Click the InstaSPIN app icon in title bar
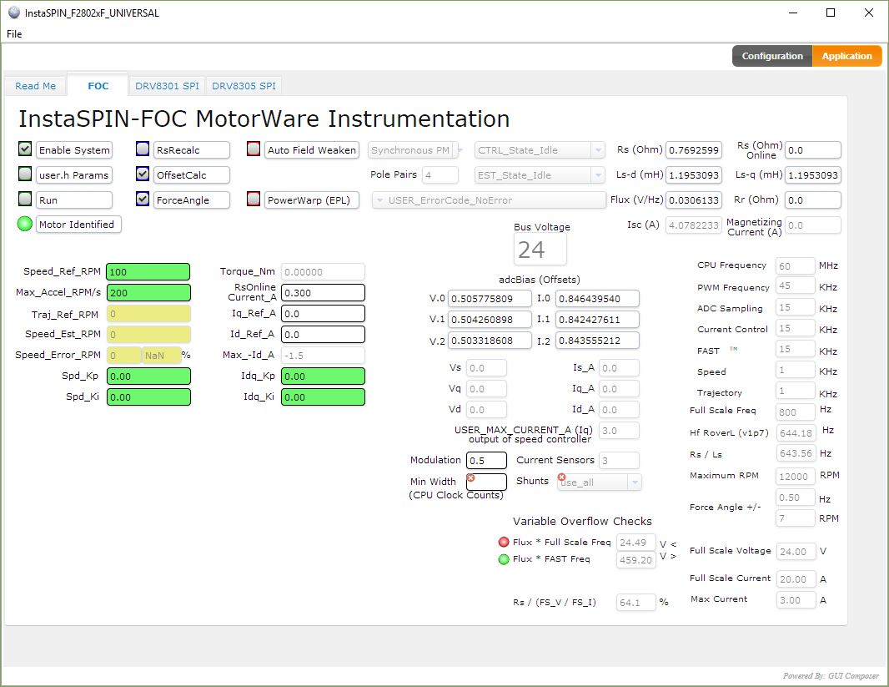This screenshot has height=687, width=889. [x=14, y=13]
